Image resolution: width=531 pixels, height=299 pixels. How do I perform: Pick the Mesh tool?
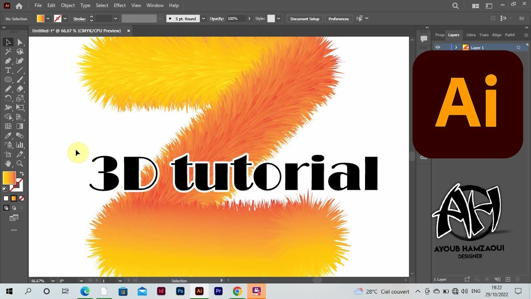point(8,126)
